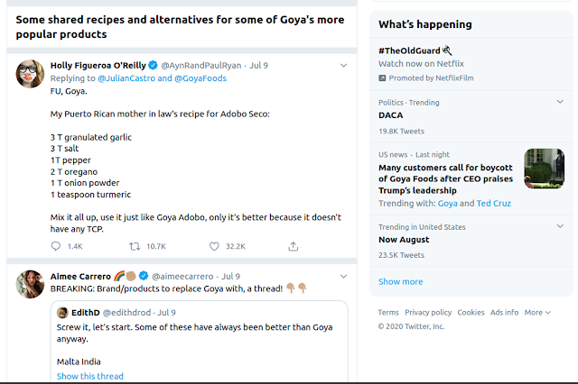The image size is (578, 384).
Task: Open the Goya boycott news thumbnail
Action: [x=544, y=169]
